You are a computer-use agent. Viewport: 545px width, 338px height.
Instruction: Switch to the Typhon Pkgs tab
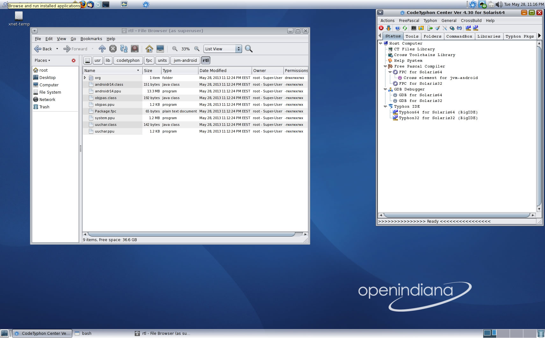(x=520, y=36)
